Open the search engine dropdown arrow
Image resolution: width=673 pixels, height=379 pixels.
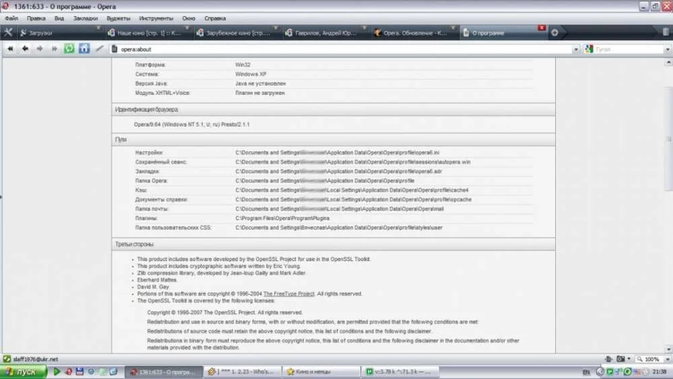[x=667, y=49]
